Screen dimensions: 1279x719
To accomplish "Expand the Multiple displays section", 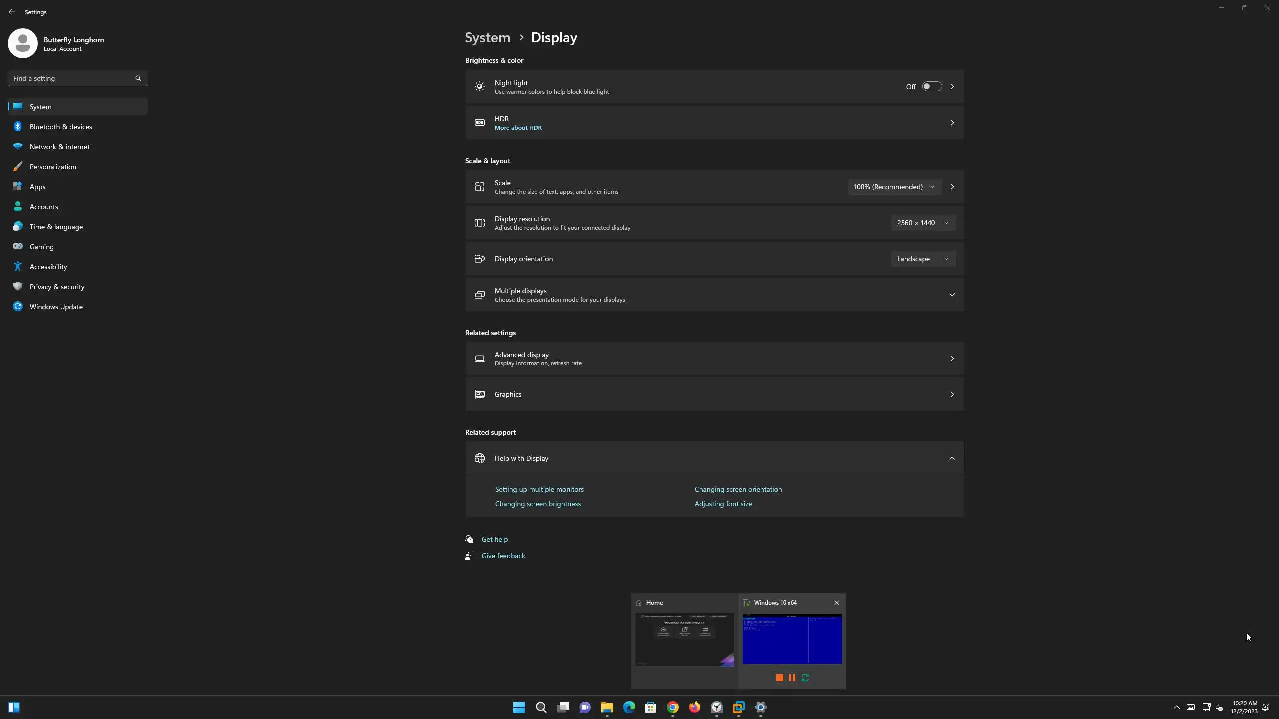I will [x=952, y=295].
